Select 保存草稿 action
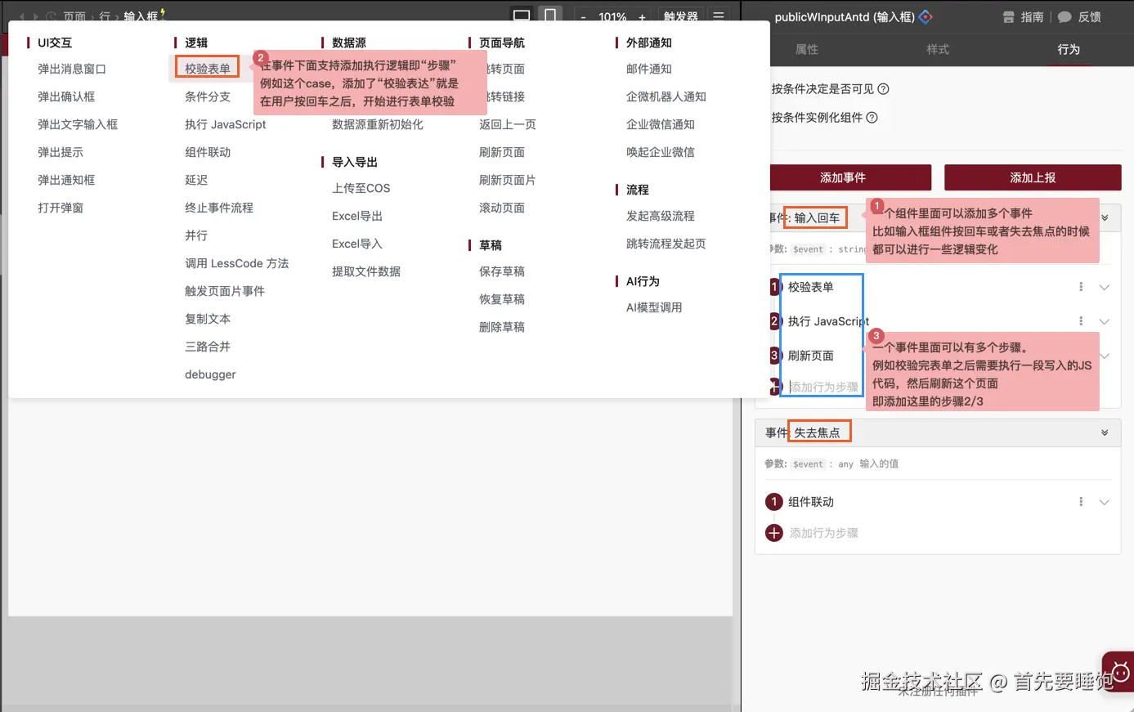 pyautogui.click(x=502, y=271)
